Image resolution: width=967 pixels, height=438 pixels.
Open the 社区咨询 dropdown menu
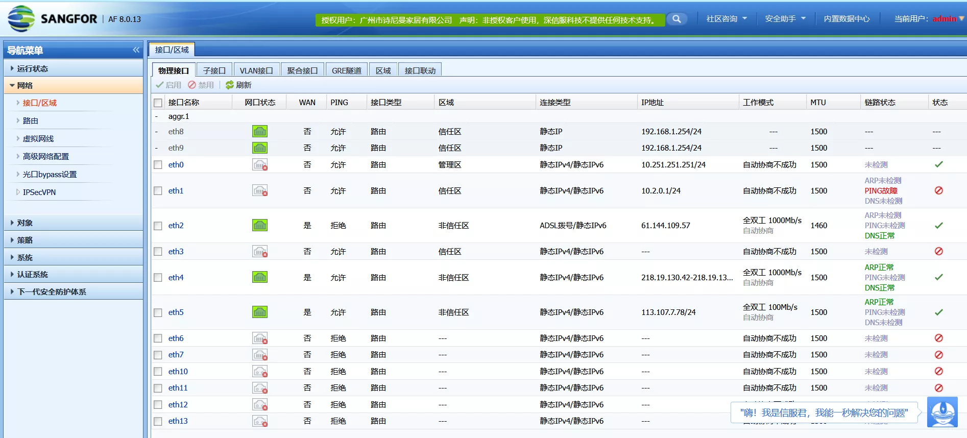[726, 19]
